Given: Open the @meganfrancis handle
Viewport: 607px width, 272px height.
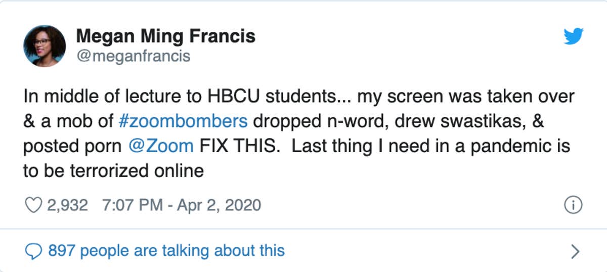Looking at the screenshot, I should (133, 56).
